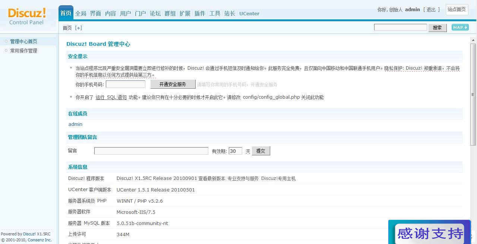Open the 群组 tab
477x244 pixels.
(x=170, y=13)
